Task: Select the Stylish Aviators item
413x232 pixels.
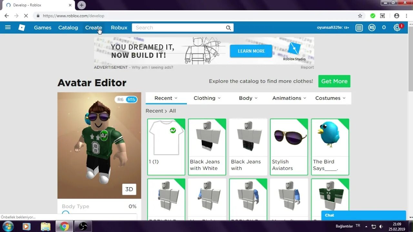Action: click(x=289, y=147)
